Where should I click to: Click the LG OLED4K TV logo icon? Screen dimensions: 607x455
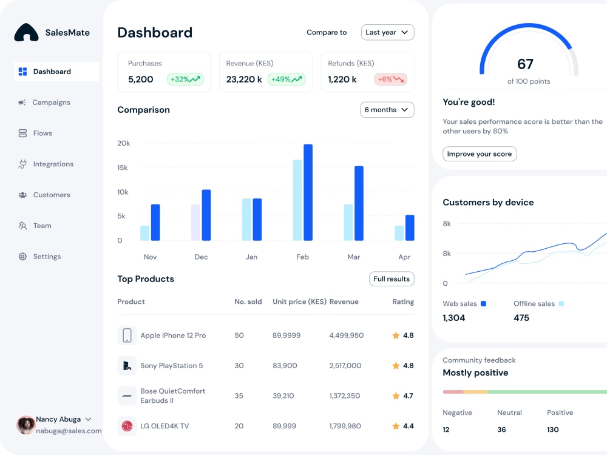(127, 426)
